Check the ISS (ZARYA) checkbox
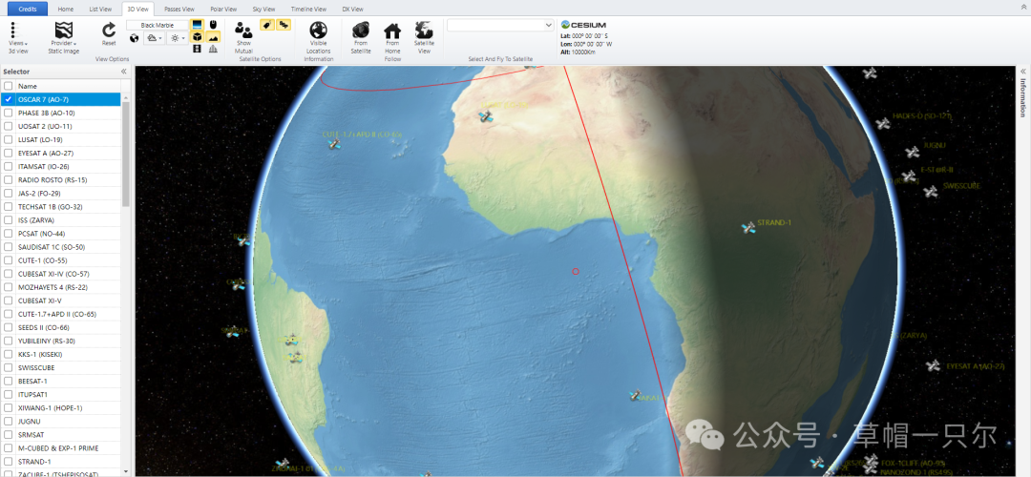 point(8,220)
